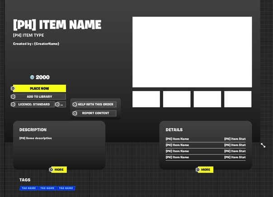Click ADD TO LIBRARY button

coord(39,96)
